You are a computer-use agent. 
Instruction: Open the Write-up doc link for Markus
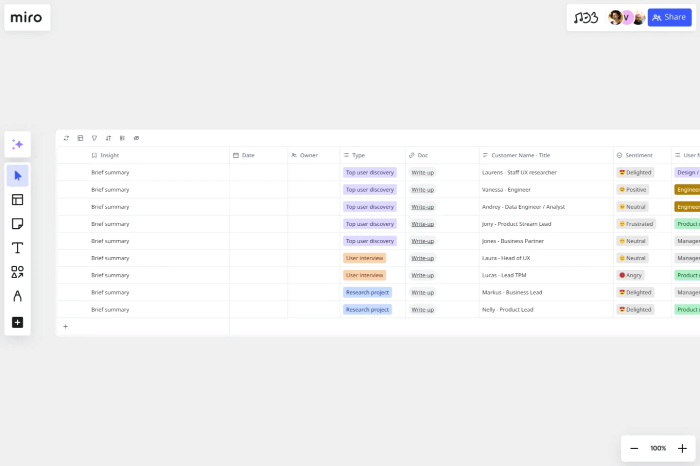422,292
